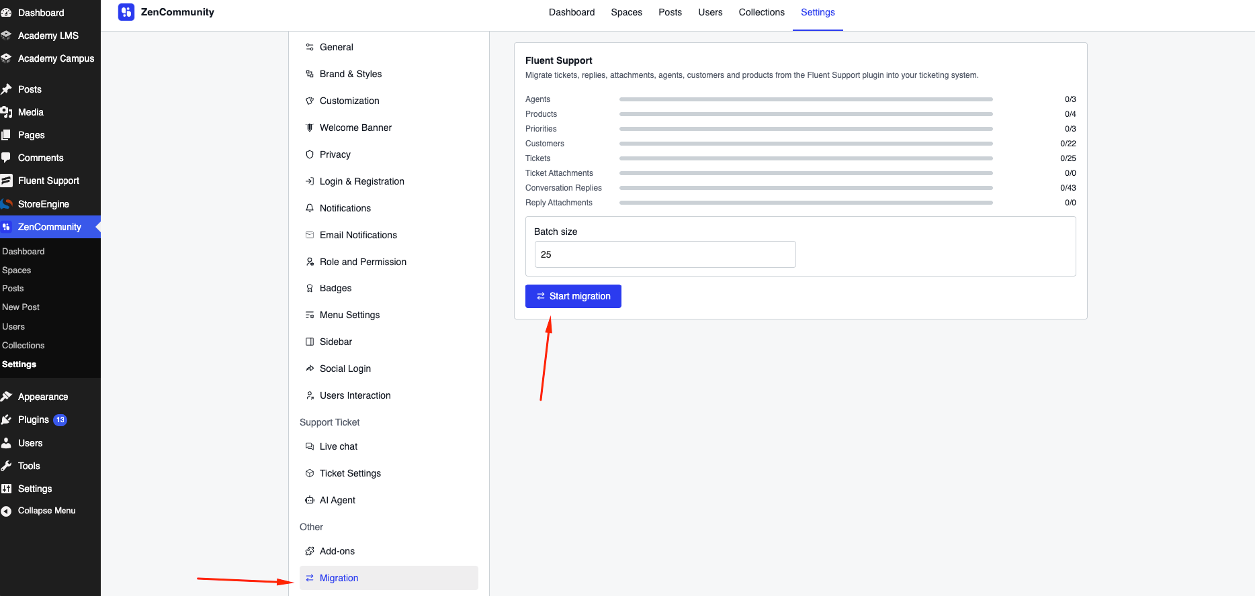Click the Plugins plug icon

click(7, 419)
